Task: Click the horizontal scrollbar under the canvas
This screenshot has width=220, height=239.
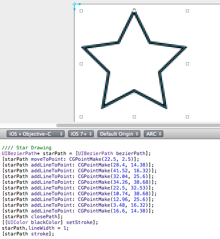Action: (x=138, y=125)
